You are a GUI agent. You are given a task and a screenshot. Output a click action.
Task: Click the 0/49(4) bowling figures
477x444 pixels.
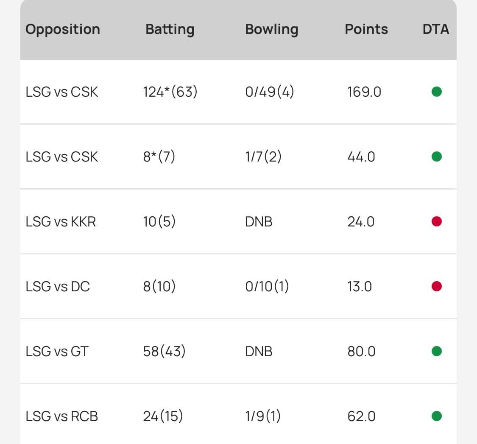[x=270, y=92]
